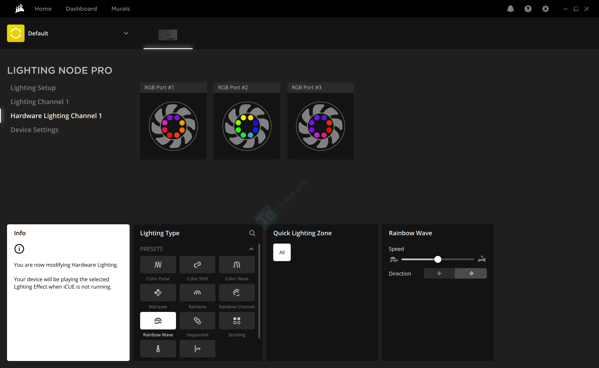Select the preset below Sequential

pyautogui.click(x=197, y=349)
